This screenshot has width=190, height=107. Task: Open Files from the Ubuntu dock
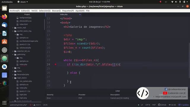coord(4,8)
